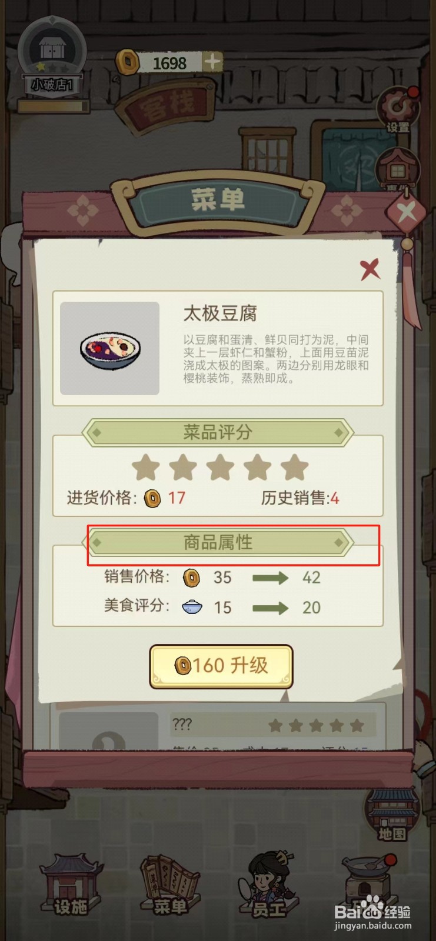Click the 太极豆腐 dish thumbnail
Screen dimensions: 436x941
click(110, 348)
